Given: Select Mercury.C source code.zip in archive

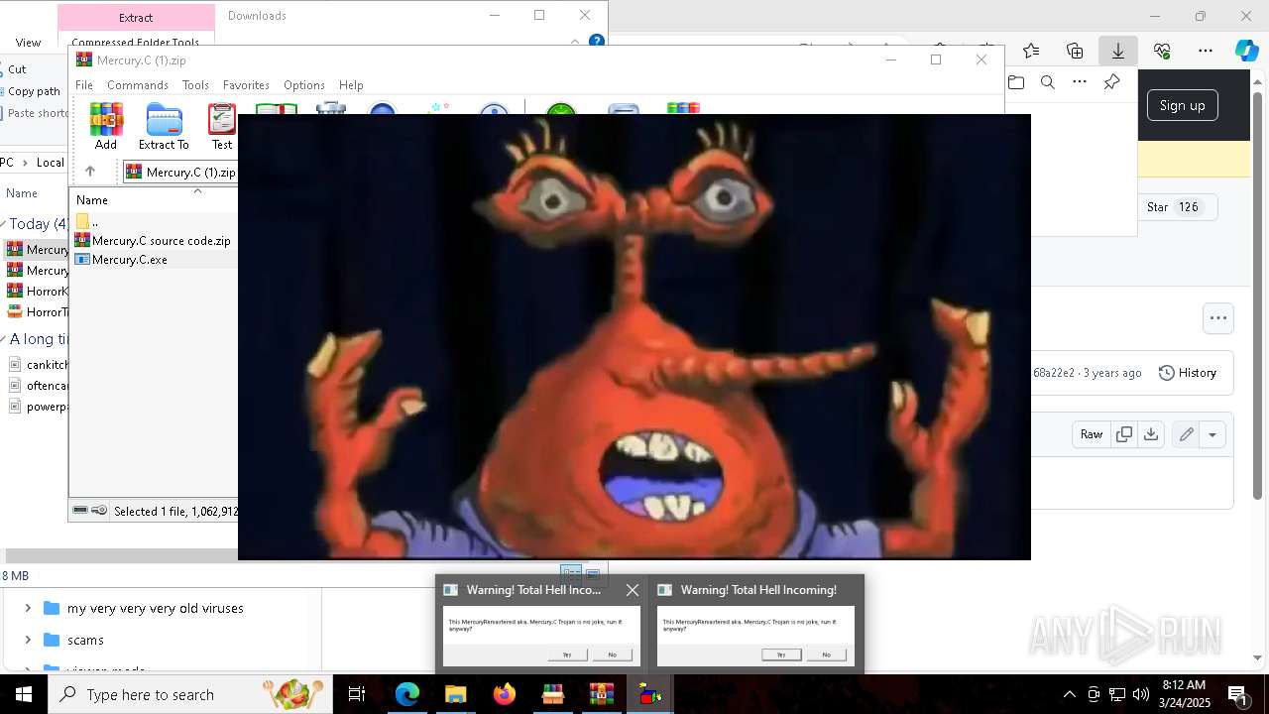Looking at the screenshot, I should point(154,240).
